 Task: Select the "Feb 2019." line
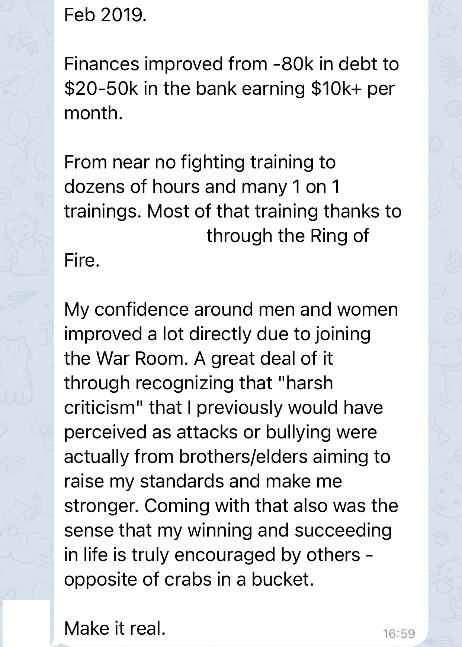tap(105, 15)
